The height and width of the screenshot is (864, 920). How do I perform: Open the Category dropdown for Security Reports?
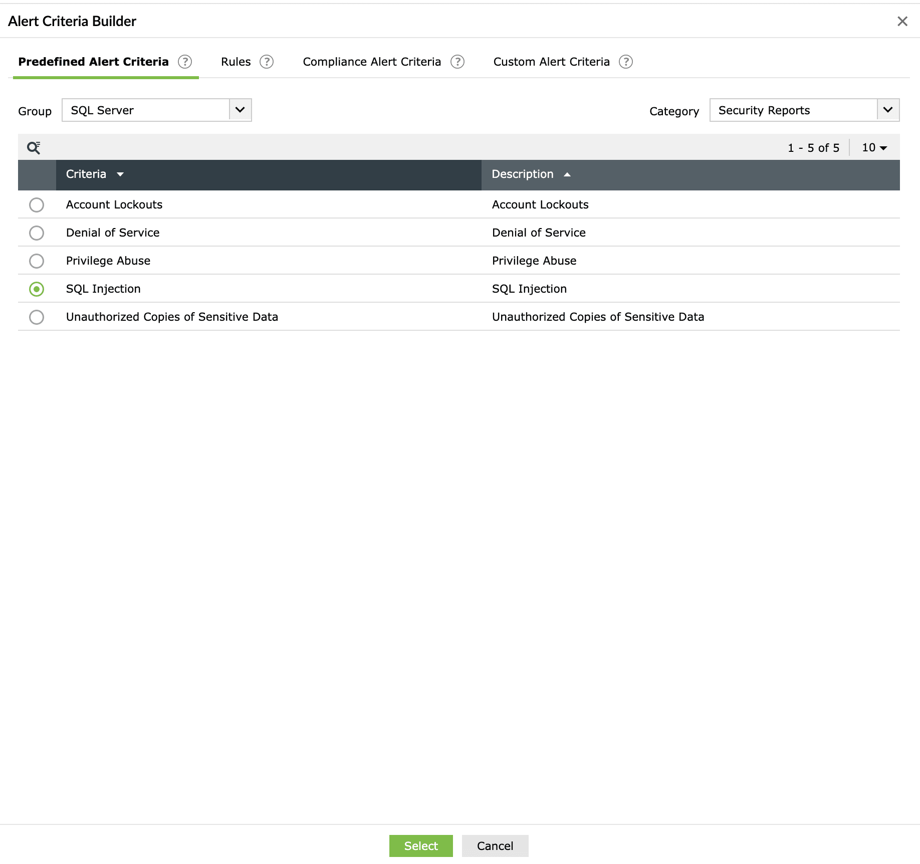coord(887,110)
